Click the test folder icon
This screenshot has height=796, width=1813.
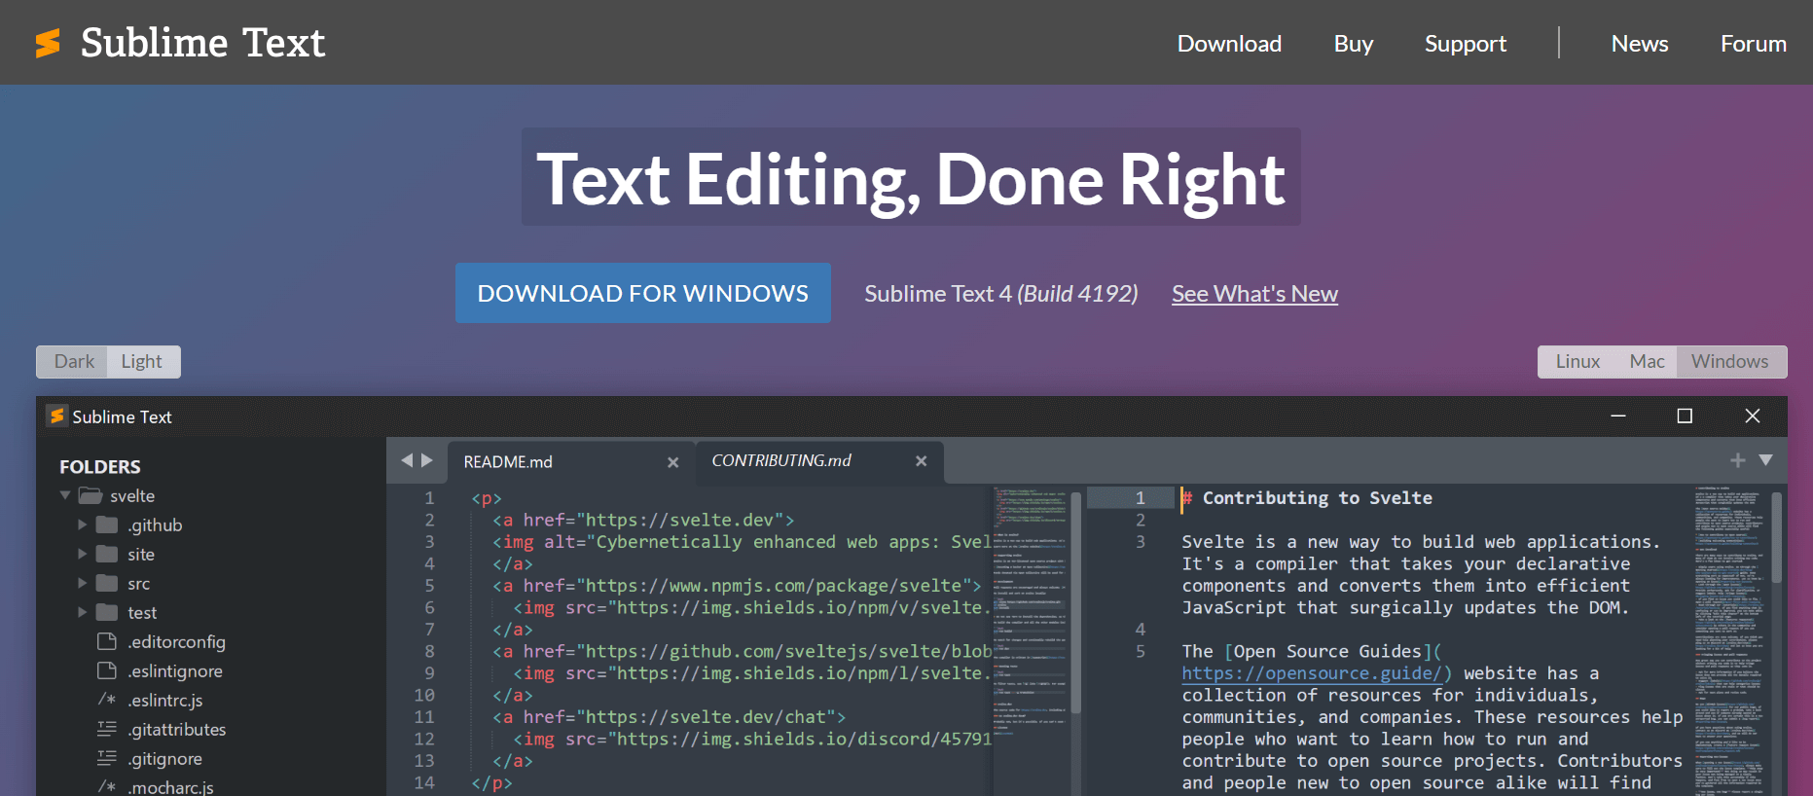107,612
